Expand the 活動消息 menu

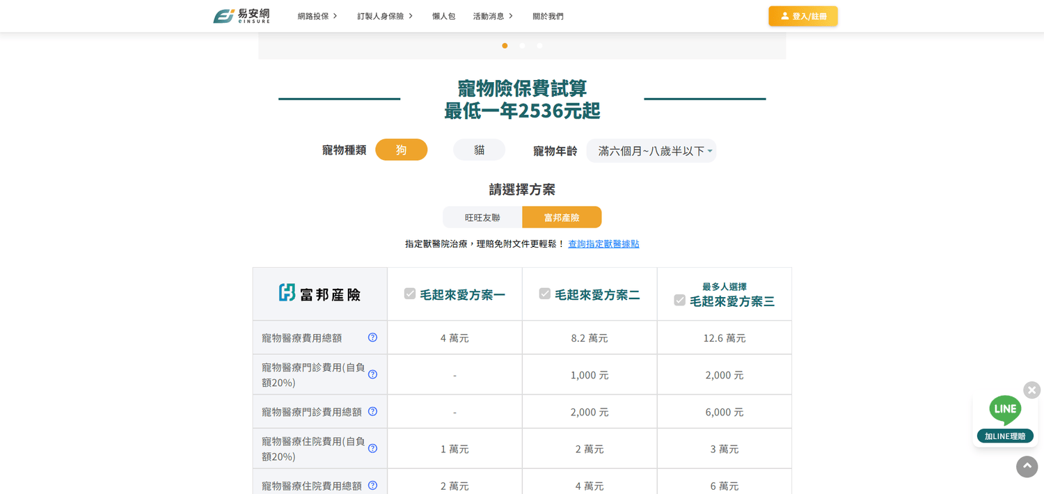tap(493, 16)
